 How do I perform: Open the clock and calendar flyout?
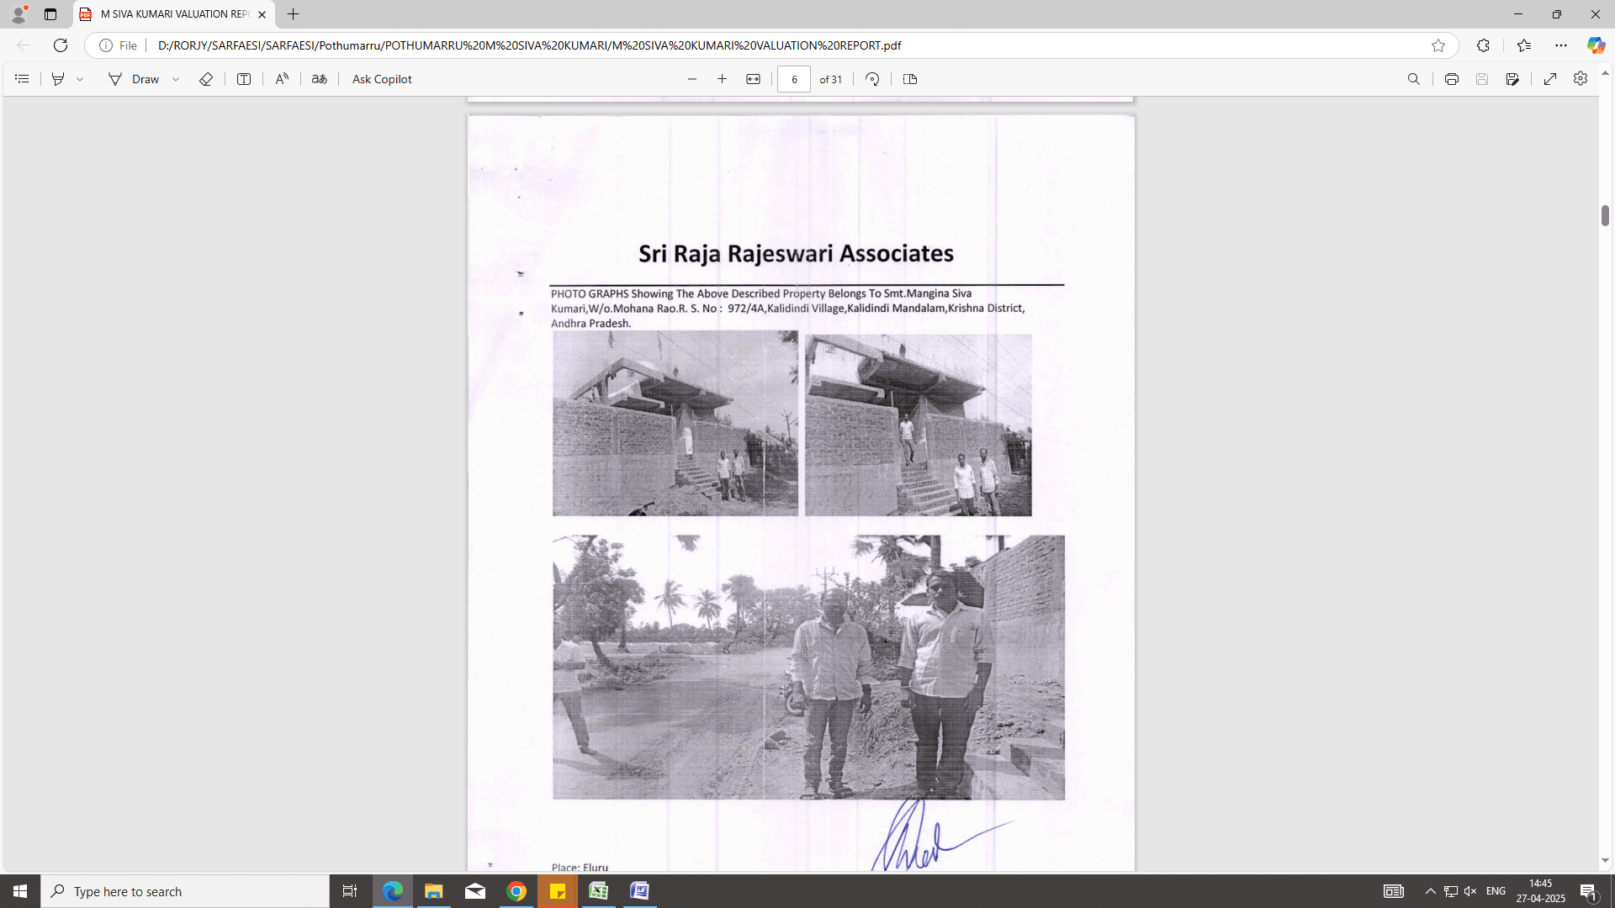1541,891
